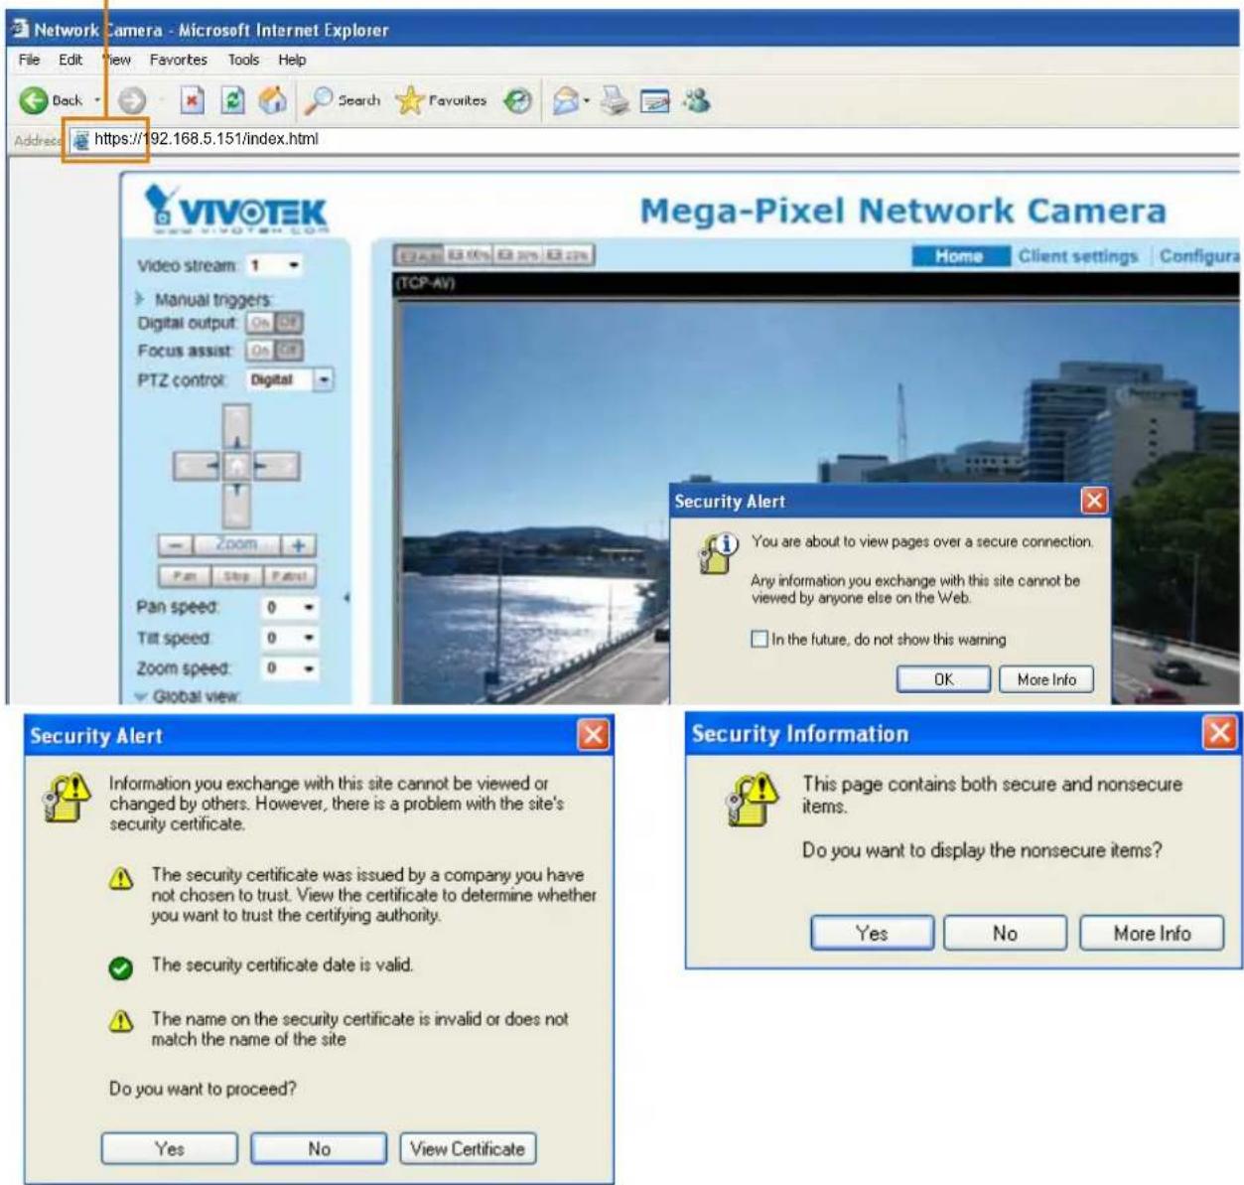
Task: Click the PTZ pan right arrow button
Action: pos(275,465)
